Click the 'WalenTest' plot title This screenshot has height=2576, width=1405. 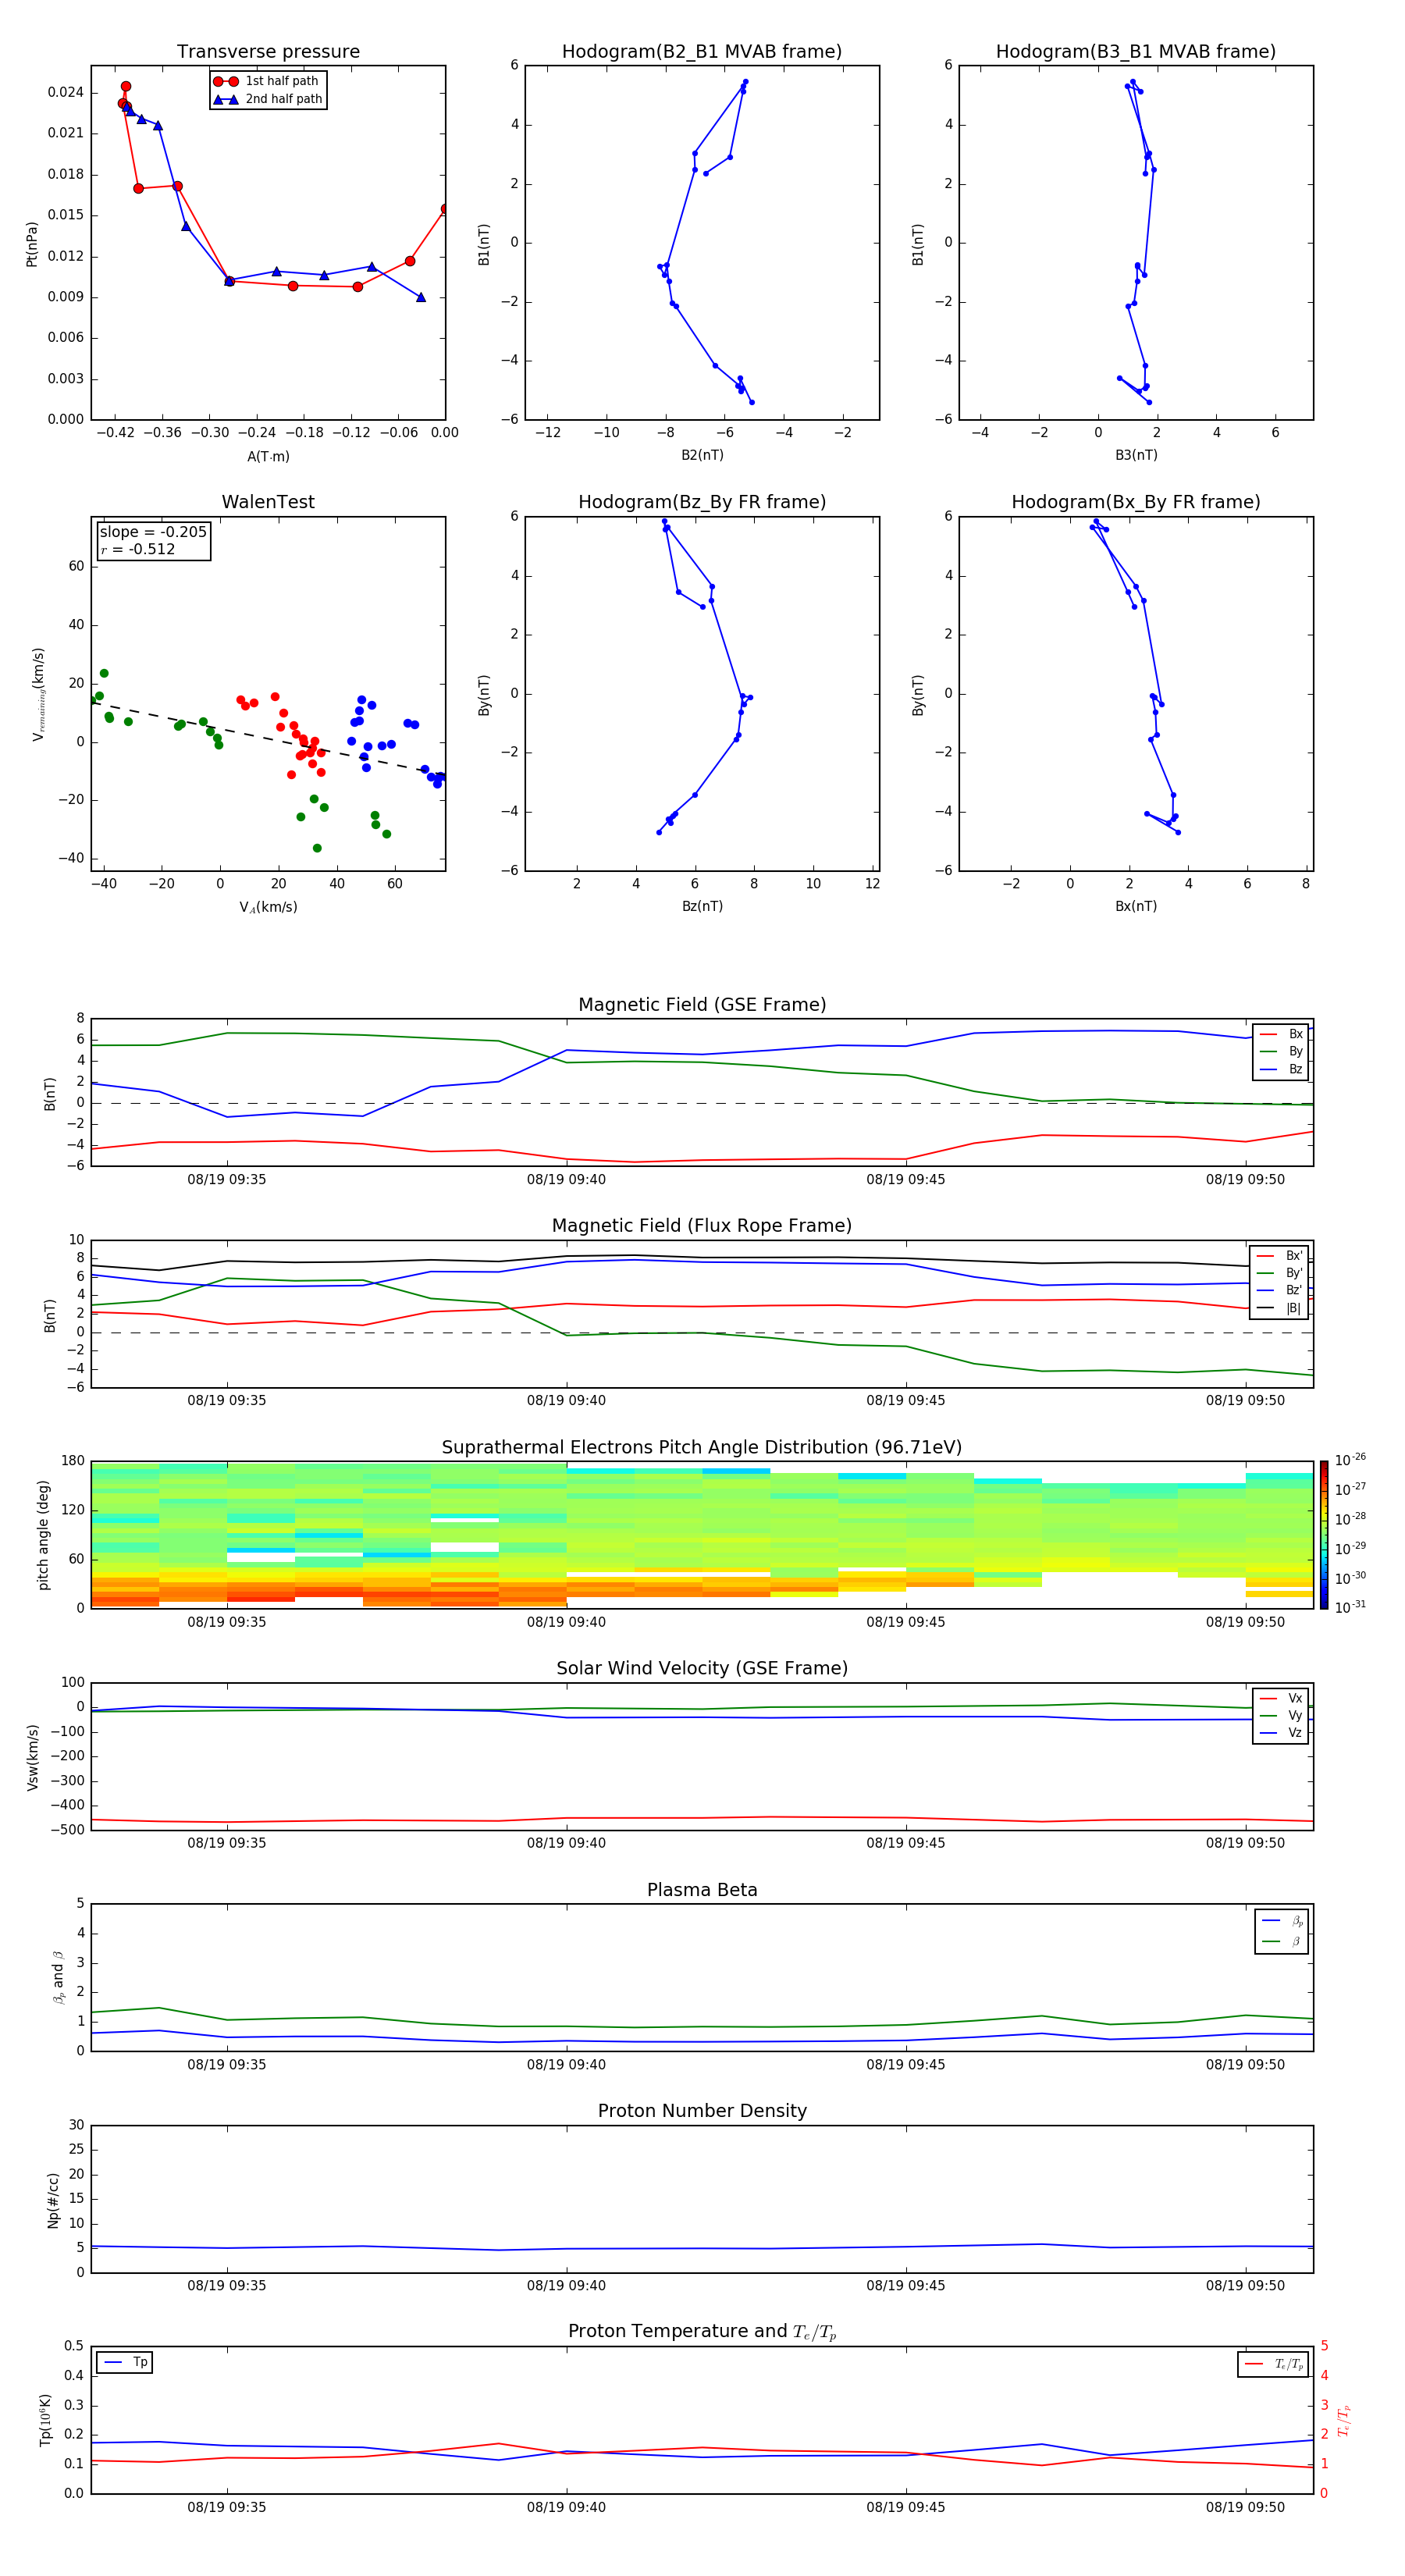268,502
